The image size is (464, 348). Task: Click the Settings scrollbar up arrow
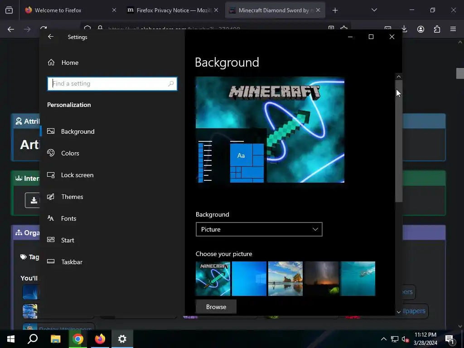click(x=399, y=77)
